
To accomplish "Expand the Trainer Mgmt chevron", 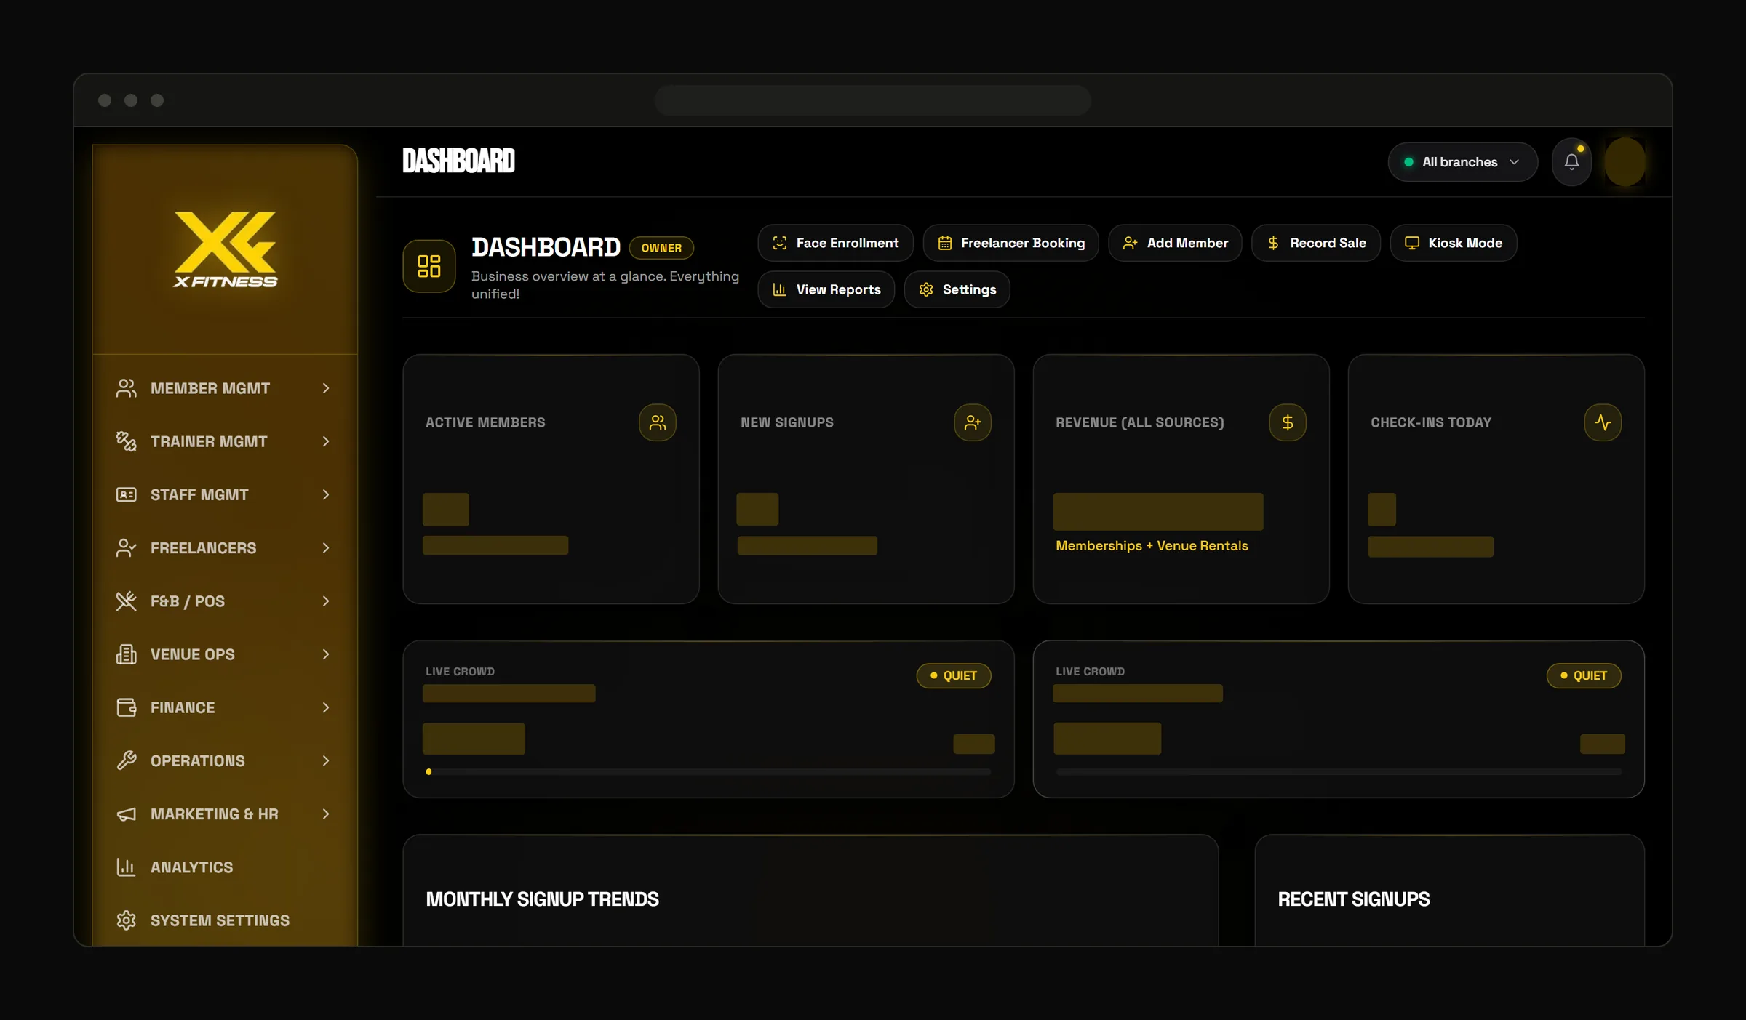I will pos(326,441).
